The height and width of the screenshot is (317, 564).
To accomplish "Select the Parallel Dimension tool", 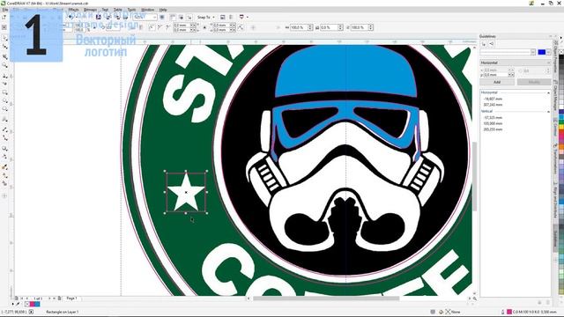I will [4, 129].
